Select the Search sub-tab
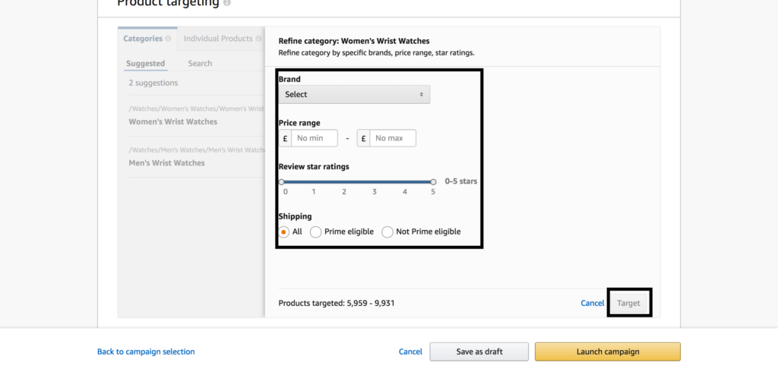The height and width of the screenshot is (375, 778). point(200,64)
